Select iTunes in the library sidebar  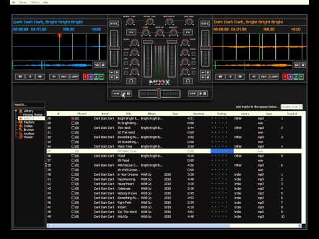coord(28,137)
